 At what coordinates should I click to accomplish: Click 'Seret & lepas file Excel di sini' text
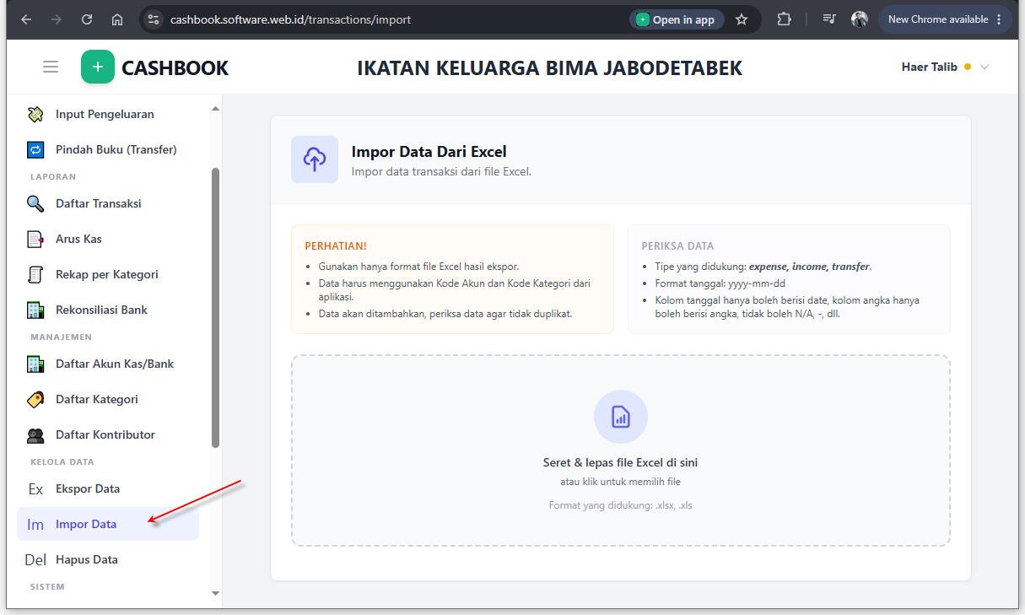tap(621, 462)
